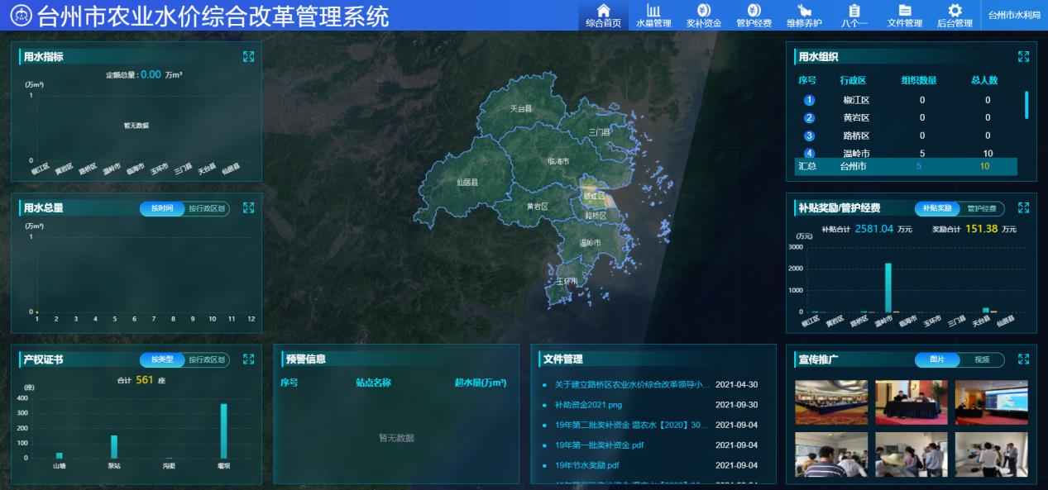
Task: Open 管护经费 via its yen icon
Action: click(x=754, y=10)
